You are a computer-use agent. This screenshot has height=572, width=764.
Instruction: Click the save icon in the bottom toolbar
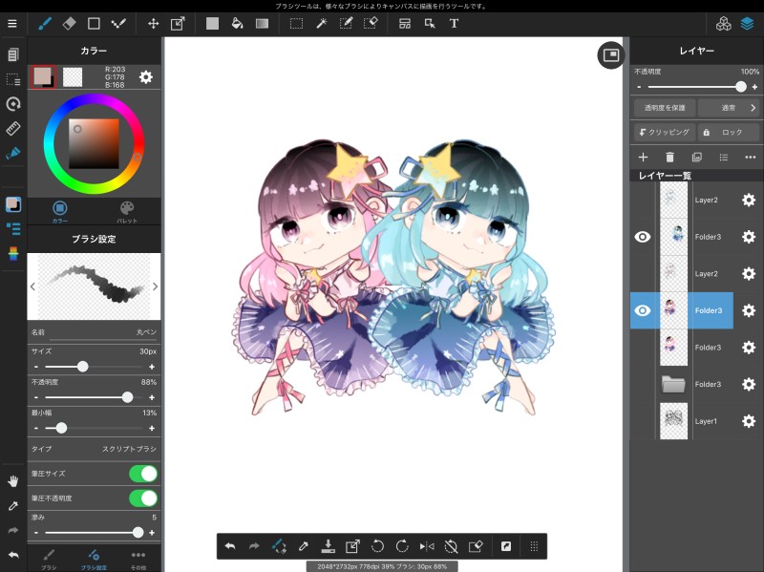[x=328, y=546]
